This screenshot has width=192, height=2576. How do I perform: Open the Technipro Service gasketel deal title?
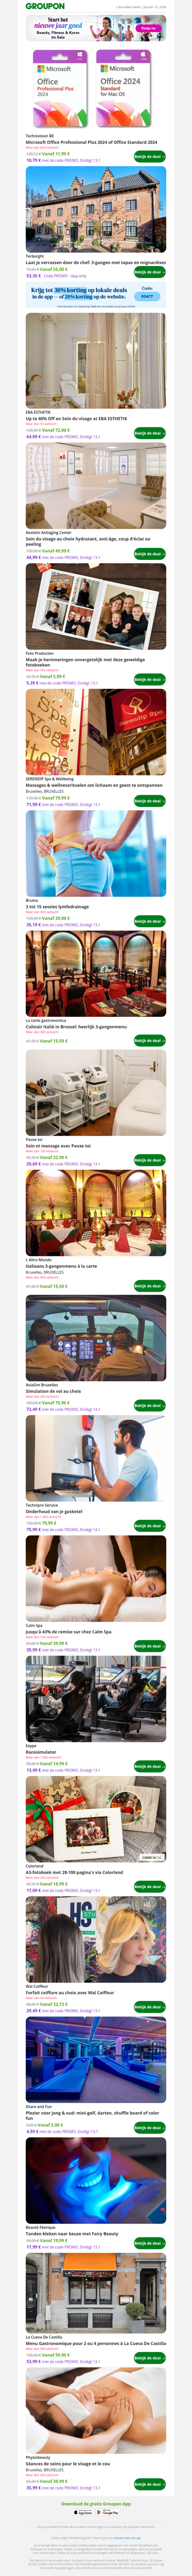click(x=54, y=1511)
